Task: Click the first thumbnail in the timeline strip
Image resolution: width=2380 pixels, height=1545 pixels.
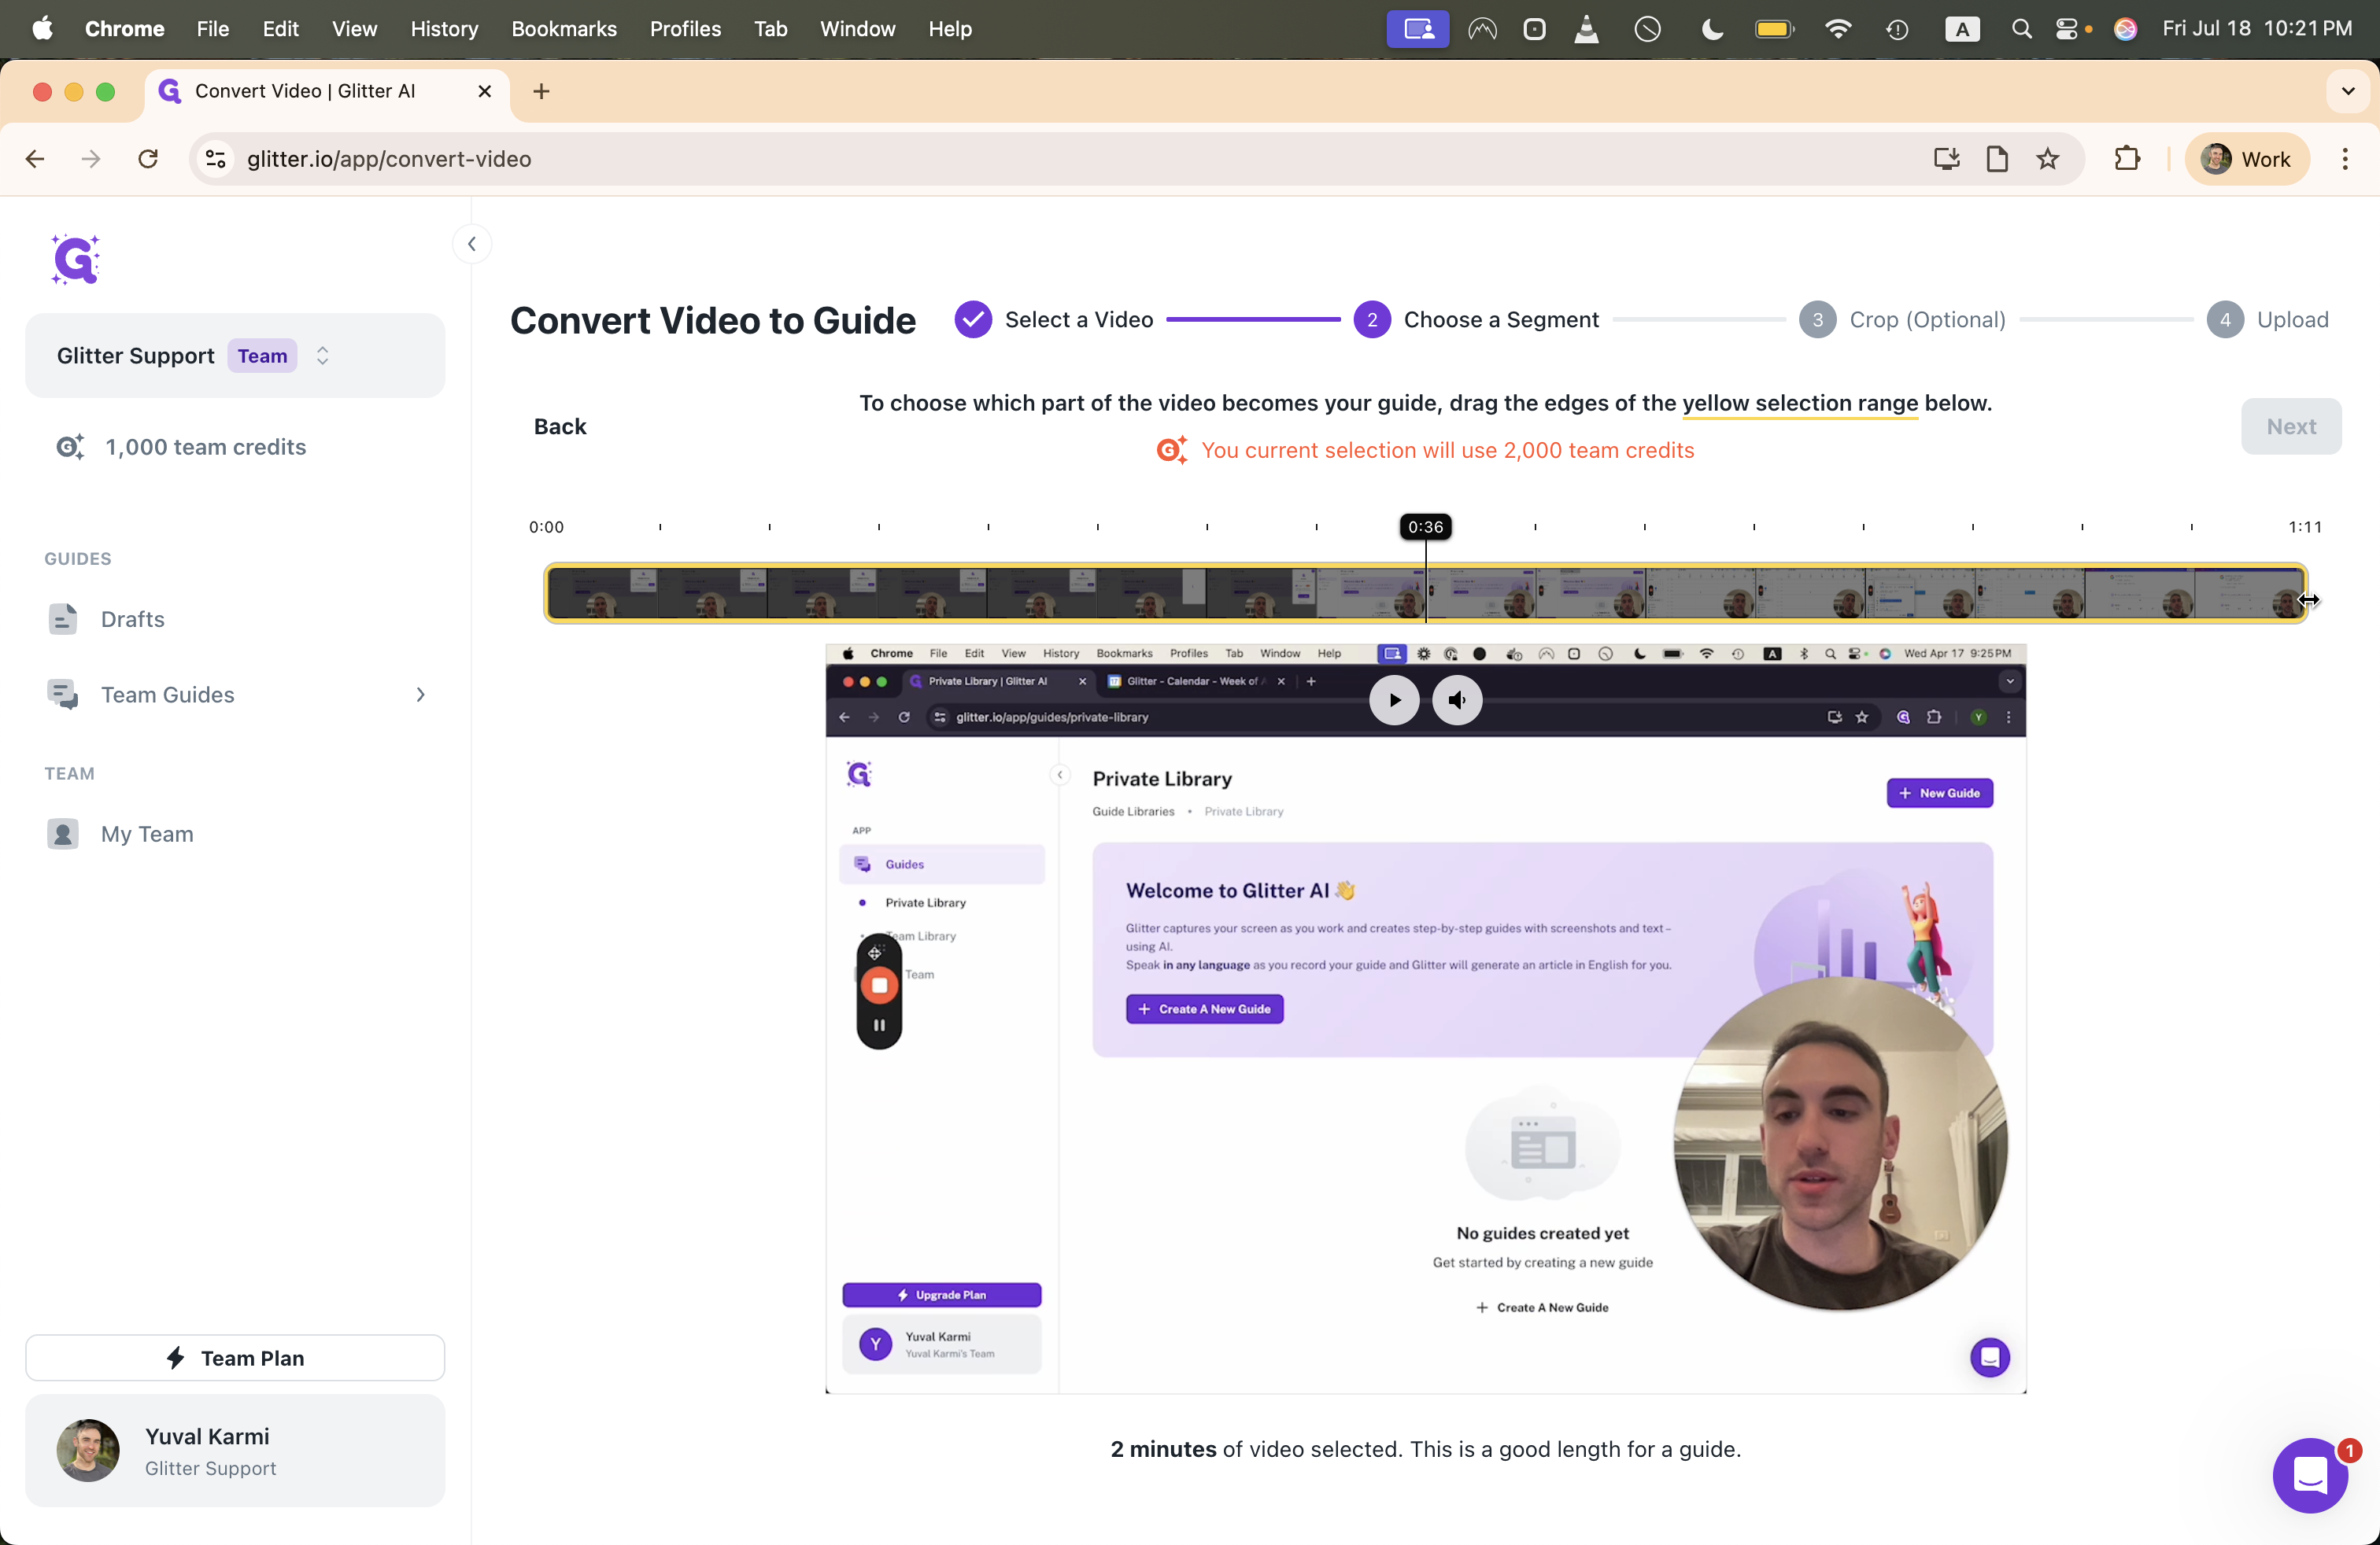Action: (x=603, y=594)
